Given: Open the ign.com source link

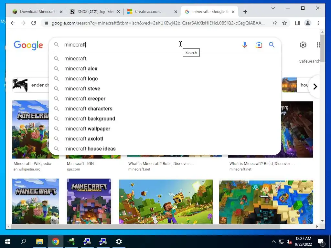Looking at the screenshot, I should 73,169.
